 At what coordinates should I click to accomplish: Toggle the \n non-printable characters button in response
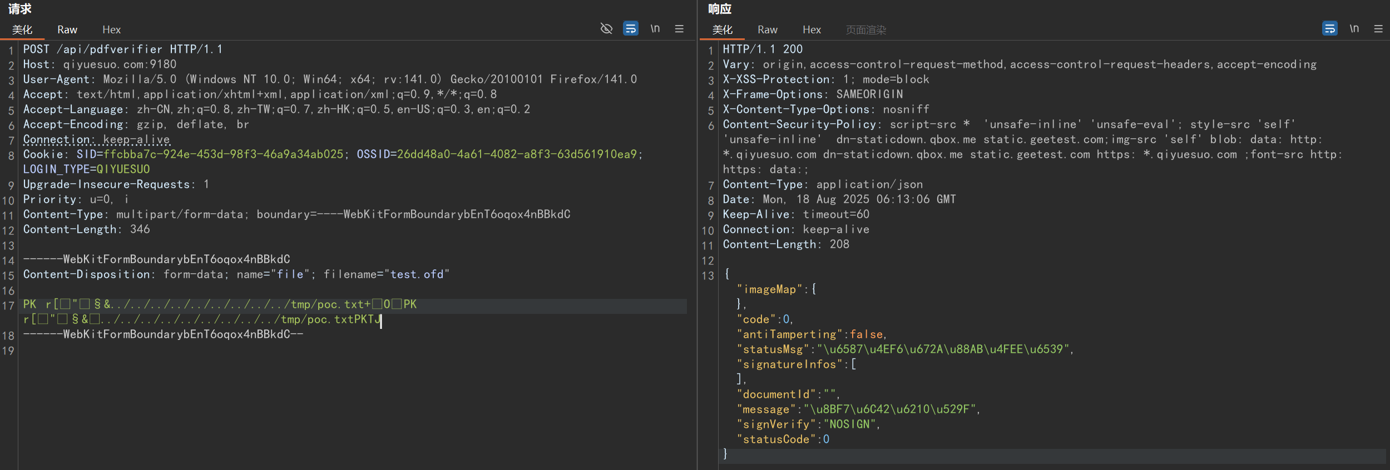[x=1354, y=28]
